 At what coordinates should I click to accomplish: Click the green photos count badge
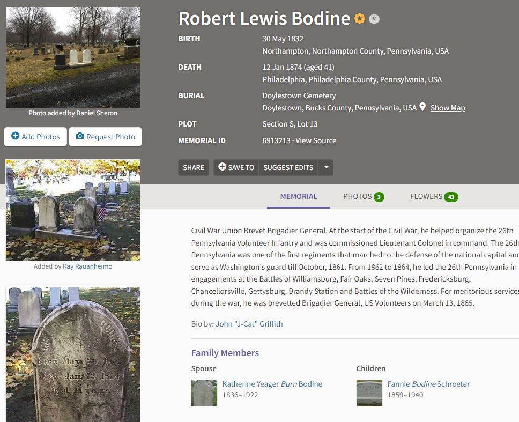pos(379,197)
